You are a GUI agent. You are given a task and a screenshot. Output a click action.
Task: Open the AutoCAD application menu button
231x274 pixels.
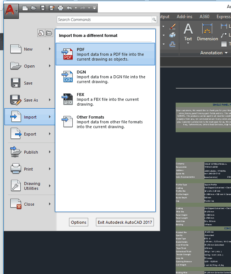pyautogui.click(x=11, y=11)
